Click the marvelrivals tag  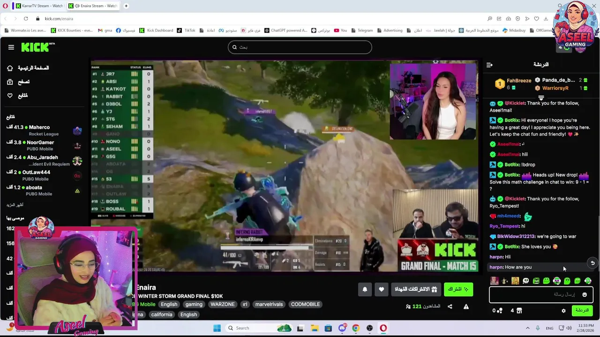coord(269,304)
